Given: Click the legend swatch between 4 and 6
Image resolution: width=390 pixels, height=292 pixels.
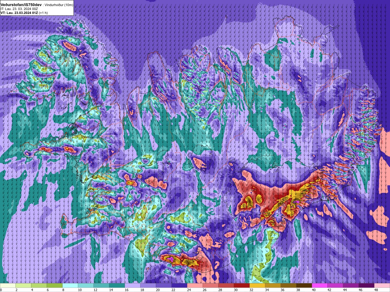Looking at the screenshot, I should coord(39,286).
